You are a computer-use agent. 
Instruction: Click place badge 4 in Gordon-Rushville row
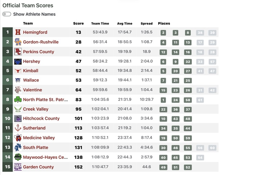[163, 42]
